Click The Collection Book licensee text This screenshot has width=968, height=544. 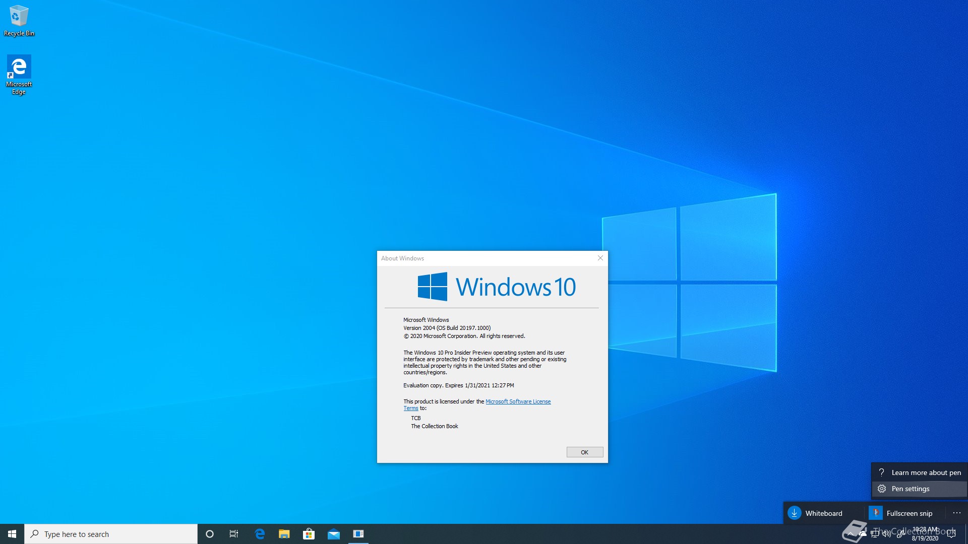(x=434, y=426)
